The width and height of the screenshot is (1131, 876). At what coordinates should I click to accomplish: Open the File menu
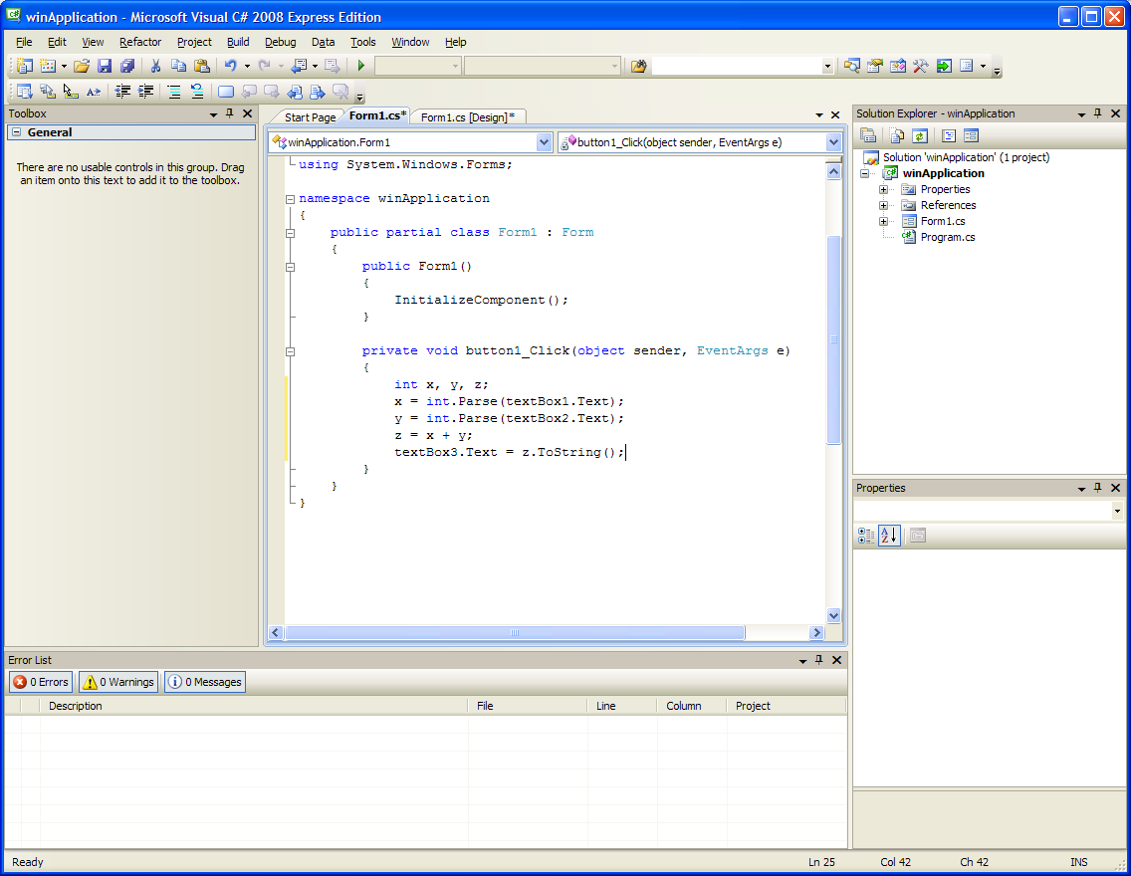pyautogui.click(x=24, y=42)
